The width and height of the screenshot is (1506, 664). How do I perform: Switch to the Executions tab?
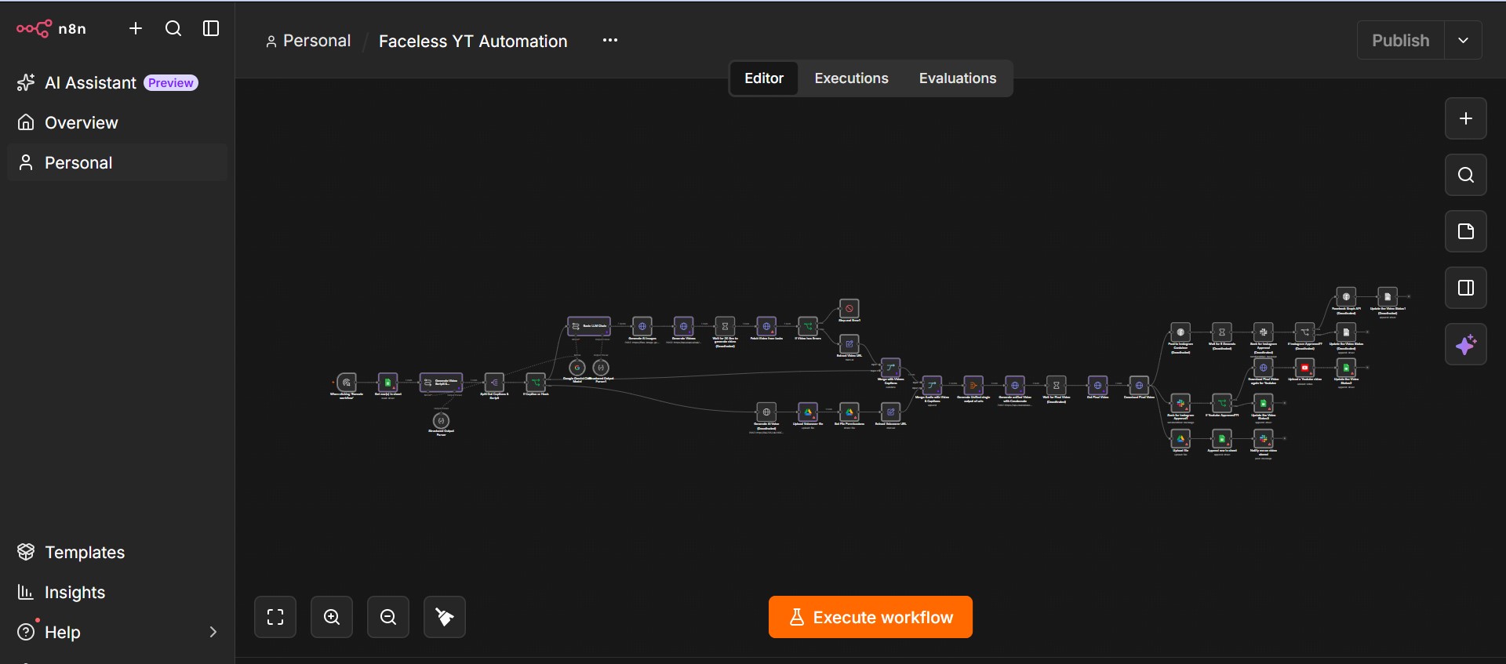851,78
